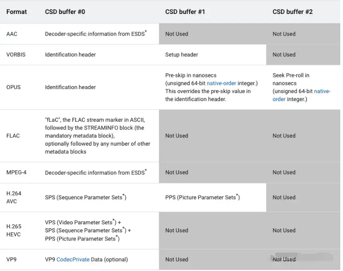Click the CSD buffer #0 column header
343x271 pixels.
coord(65,12)
